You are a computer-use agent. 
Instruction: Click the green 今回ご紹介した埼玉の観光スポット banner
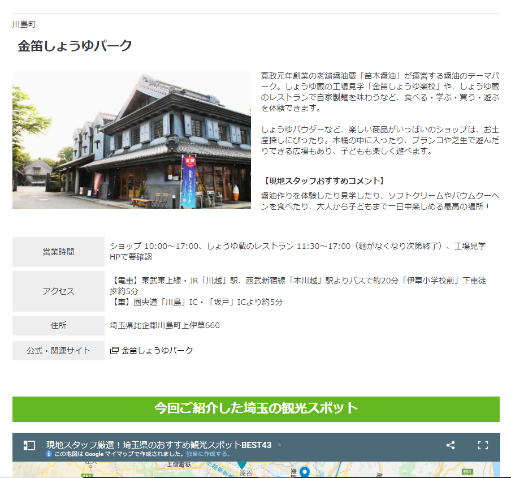click(x=255, y=408)
